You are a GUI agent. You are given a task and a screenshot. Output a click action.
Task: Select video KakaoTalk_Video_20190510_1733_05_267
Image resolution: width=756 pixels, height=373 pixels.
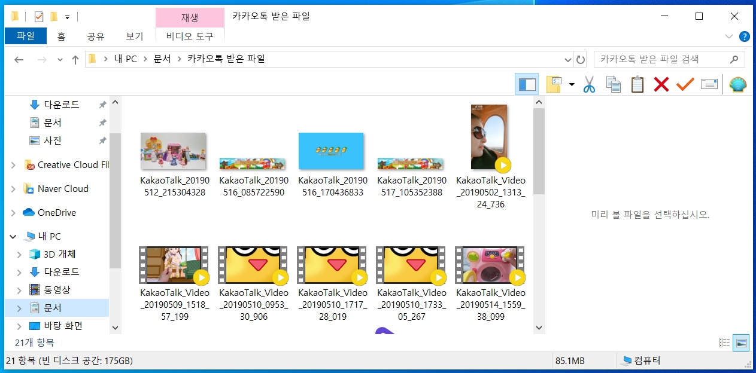click(410, 265)
